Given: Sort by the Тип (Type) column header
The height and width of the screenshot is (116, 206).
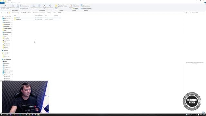Looking at the screenshot, I should (46, 16).
